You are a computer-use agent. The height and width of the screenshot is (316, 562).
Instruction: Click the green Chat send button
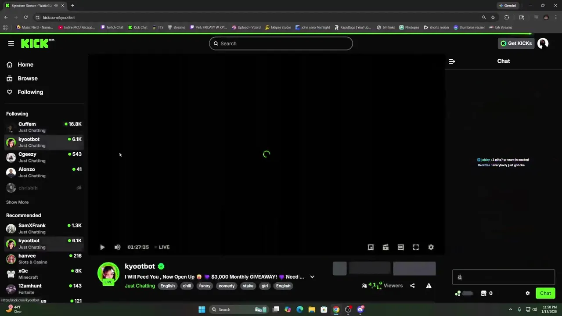[x=545, y=293]
